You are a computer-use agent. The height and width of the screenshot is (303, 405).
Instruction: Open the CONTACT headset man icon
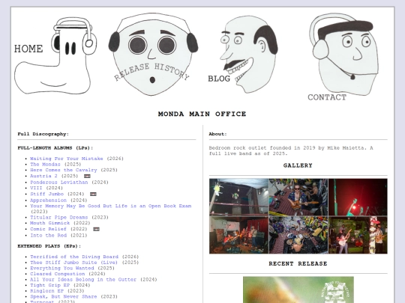(343, 57)
